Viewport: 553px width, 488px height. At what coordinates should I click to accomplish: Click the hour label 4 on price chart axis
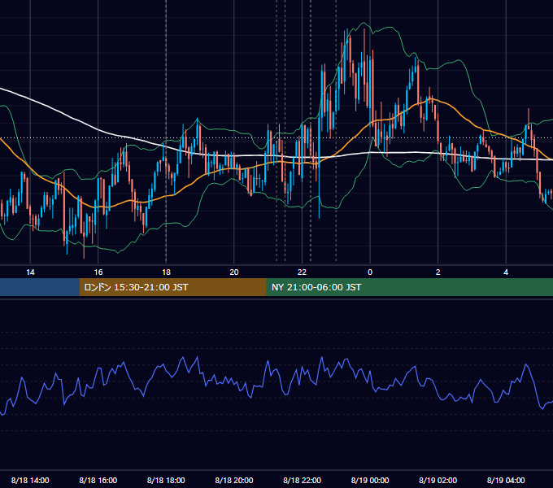click(x=506, y=272)
